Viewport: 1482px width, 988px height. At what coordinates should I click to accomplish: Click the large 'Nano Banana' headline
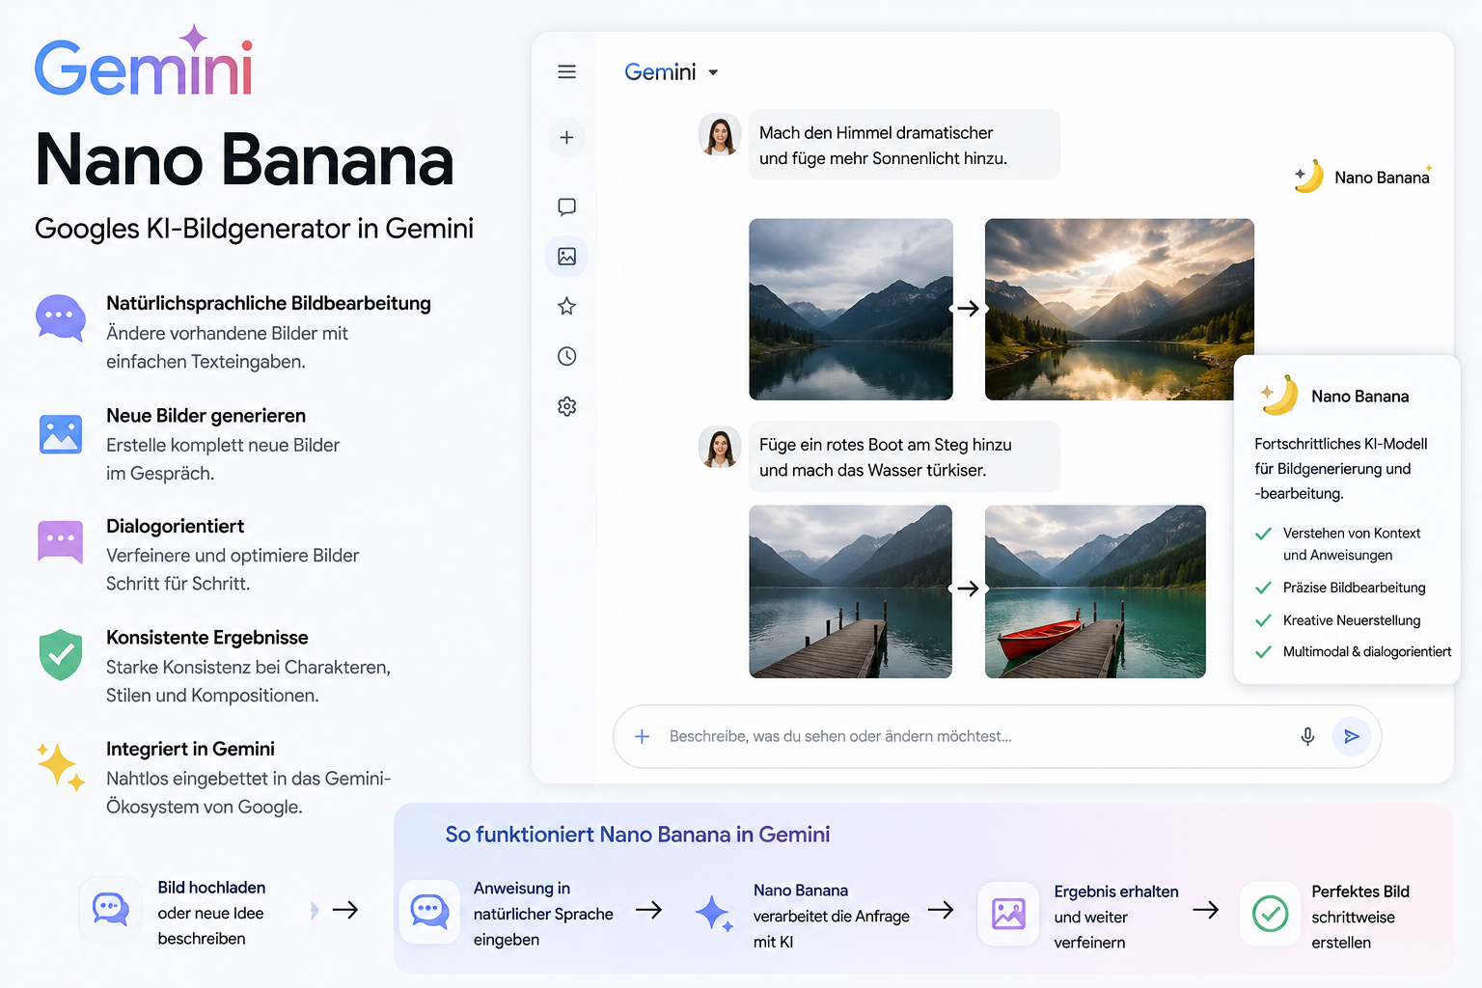click(245, 160)
